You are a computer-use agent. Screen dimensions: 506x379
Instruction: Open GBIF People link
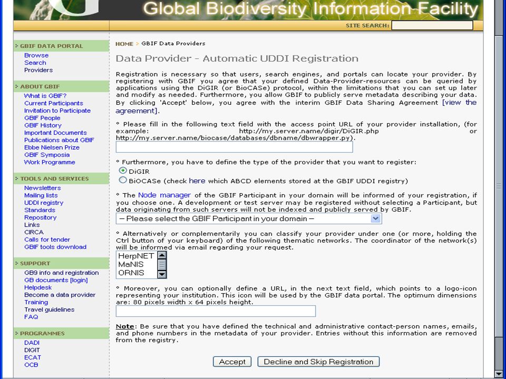(x=42, y=118)
